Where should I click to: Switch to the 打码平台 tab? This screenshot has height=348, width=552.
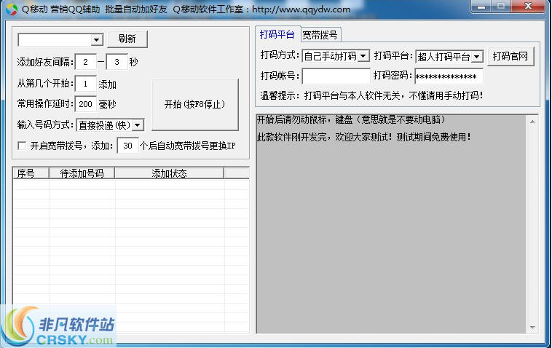(277, 34)
